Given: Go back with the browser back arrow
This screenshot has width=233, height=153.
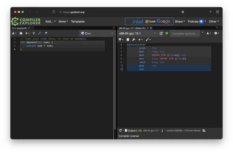Looking at the screenshot, I should click(30, 12).
